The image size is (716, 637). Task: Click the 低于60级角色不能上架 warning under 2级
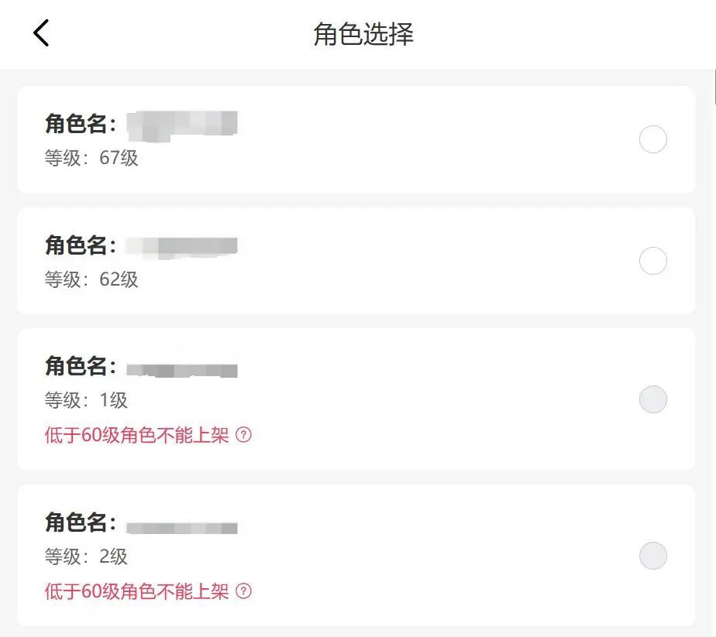137,592
